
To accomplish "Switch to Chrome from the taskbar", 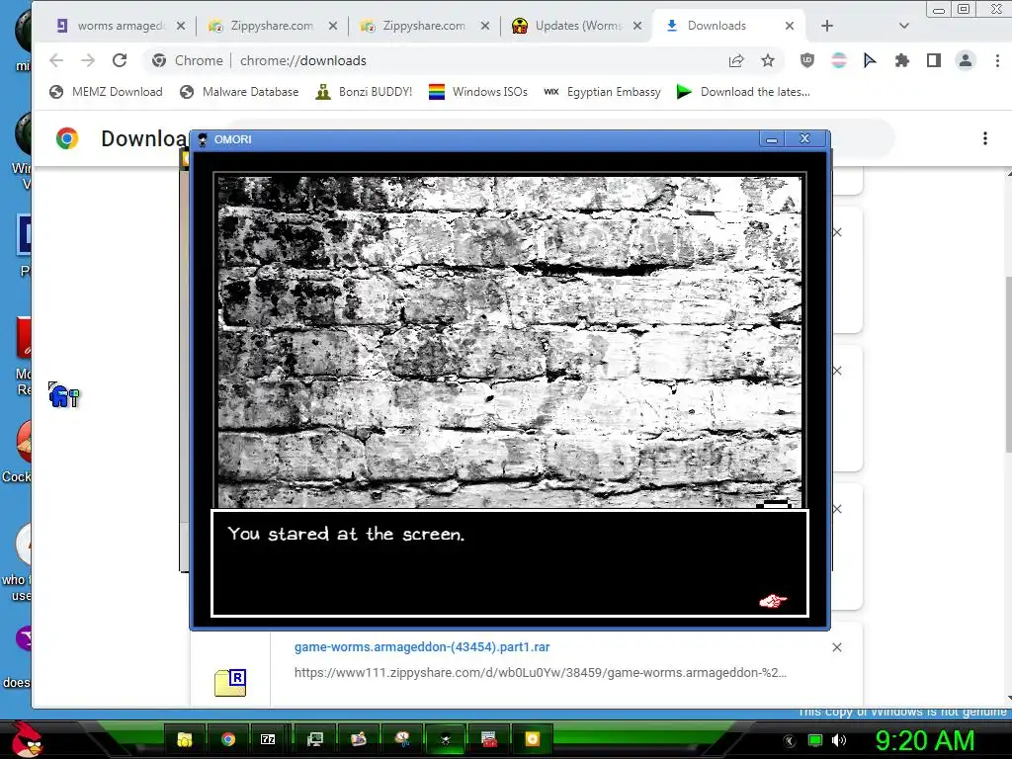I will tap(228, 739).
